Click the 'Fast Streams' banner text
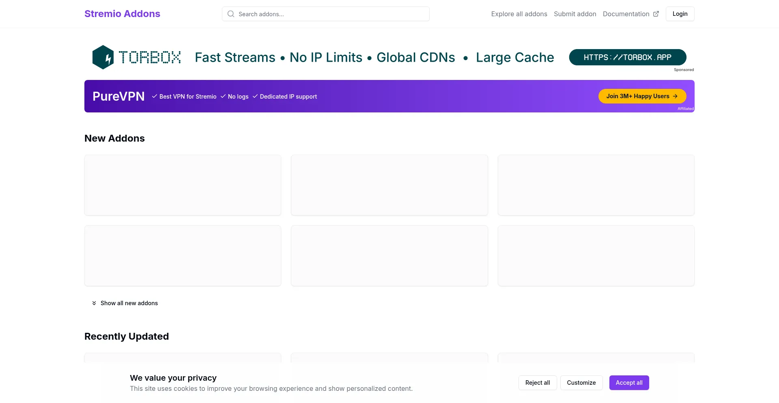 tap(235, 57)
